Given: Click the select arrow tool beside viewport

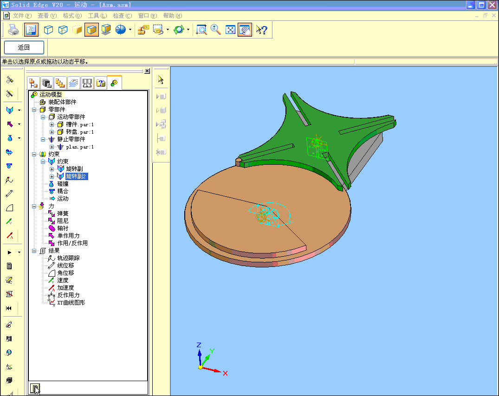Looking at the screenshot, I should coord(161,80).
